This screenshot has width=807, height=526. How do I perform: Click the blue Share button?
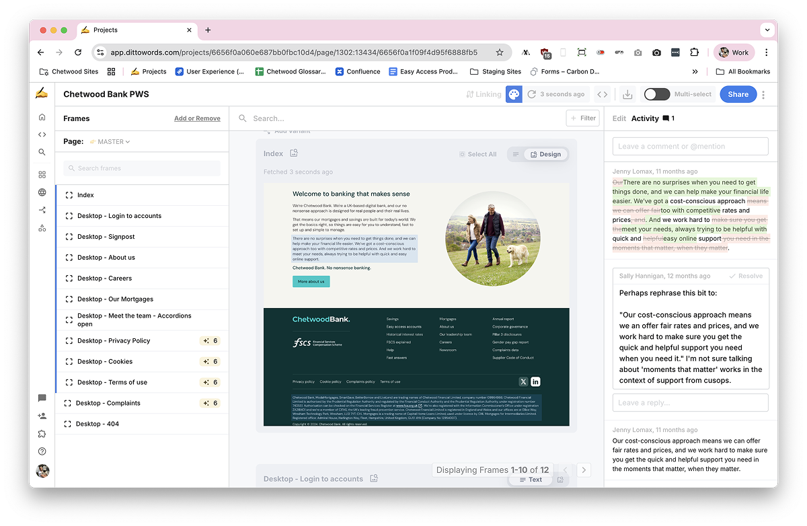coord(738,95)
